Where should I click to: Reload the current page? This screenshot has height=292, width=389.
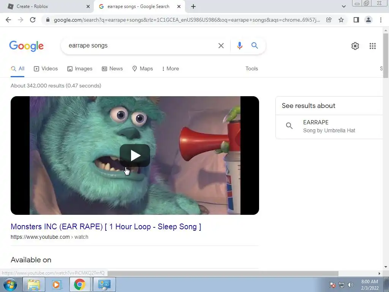(33, 20)
